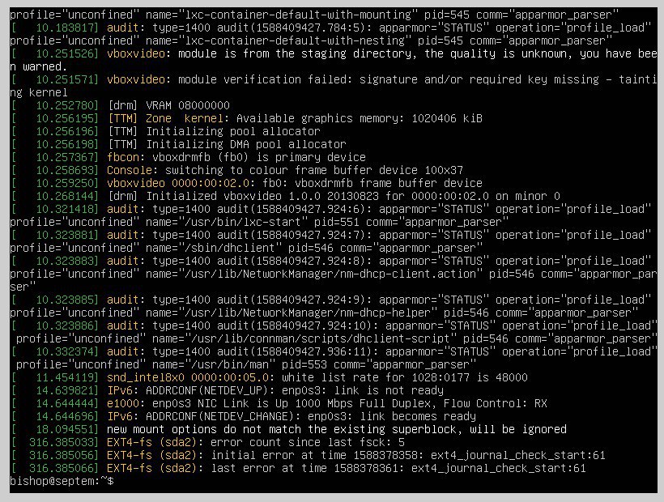Select "module verification failed" warning text

click(262, 79)
